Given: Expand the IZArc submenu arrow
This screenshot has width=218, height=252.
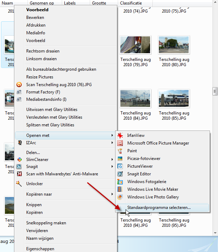Looking at the screenshot, I should point(112,143).
